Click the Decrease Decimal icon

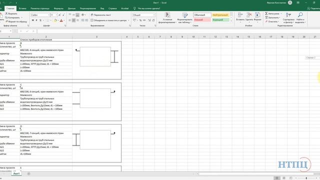click(x=153, y=20)
